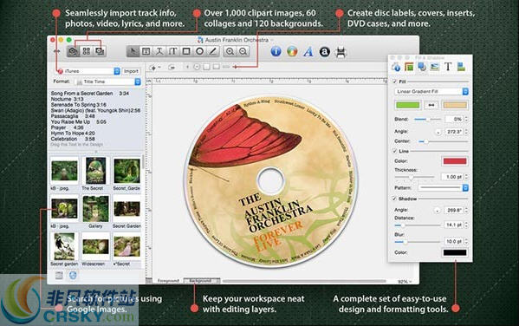
Task: Select track 'You Raise Me Up 5:05'
Action: click(79, 122)
